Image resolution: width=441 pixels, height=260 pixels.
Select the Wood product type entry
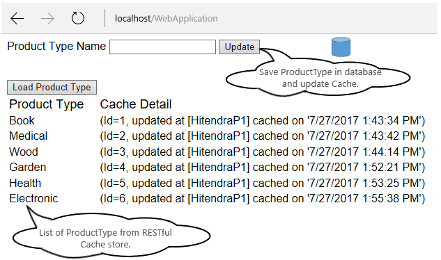tap(24, 152)
